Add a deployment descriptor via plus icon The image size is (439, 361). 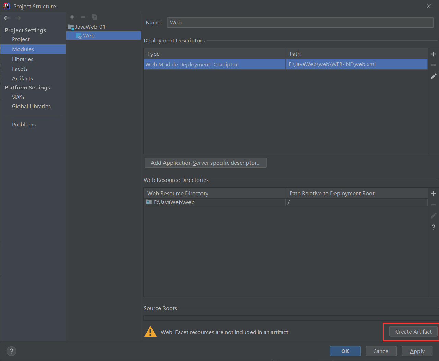pyautogui.click(x=433, y=54)
